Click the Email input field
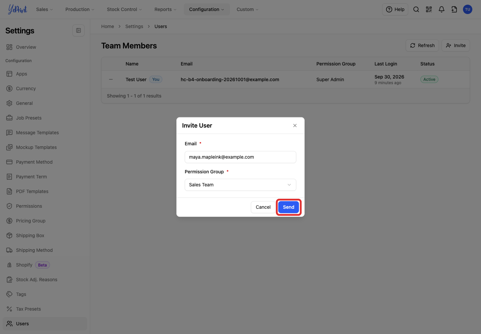The height and width of the screenshot is (334, 481). (x=240, y=157)
